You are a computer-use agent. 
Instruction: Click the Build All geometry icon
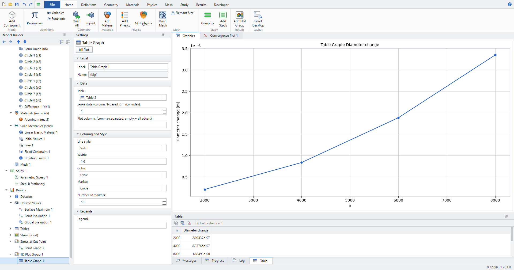77,15
